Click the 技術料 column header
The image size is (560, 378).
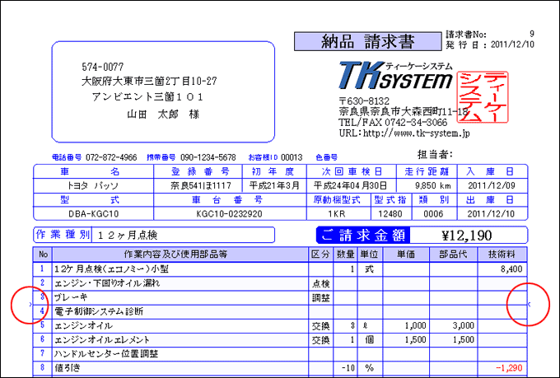(502, 254)
